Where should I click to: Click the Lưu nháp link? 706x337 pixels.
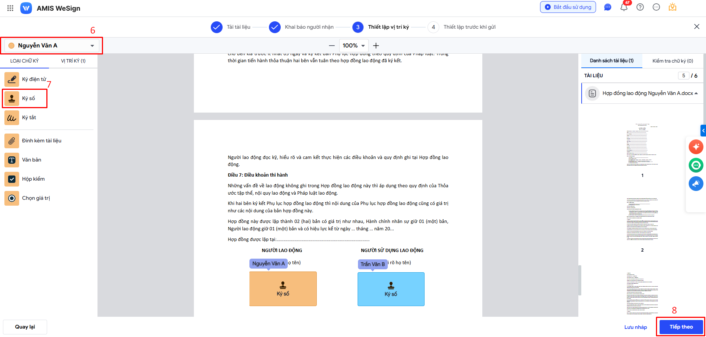[635, 327]
